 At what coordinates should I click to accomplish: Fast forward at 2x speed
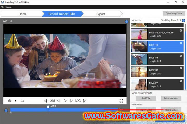(78, 101)
